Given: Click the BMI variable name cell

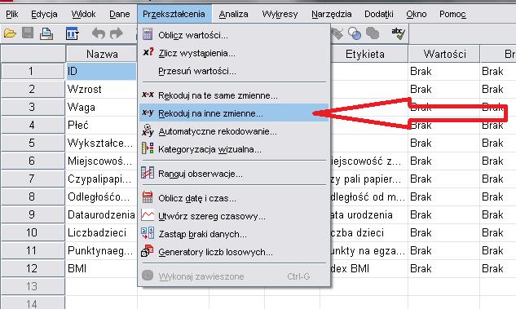Looking at the screenshot, I should pyautogui.click(x=101, y=268).
